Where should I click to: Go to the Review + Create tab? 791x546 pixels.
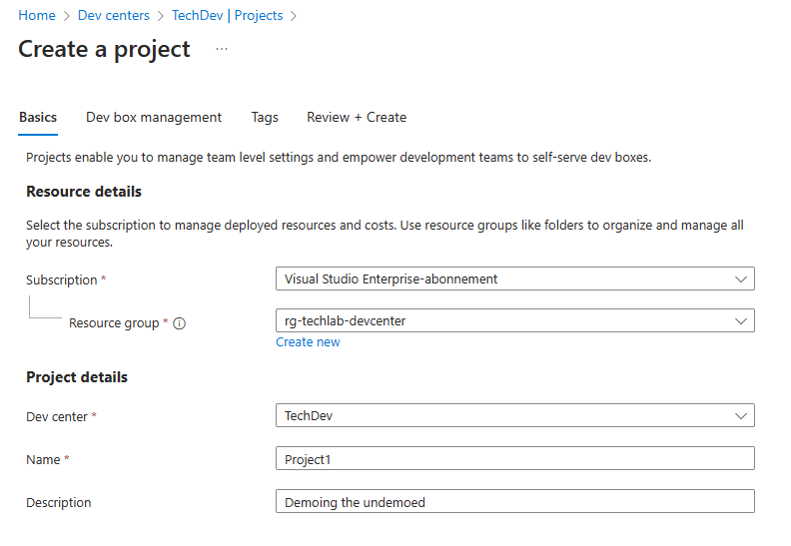pyautogui.click(x=357, y=117)
